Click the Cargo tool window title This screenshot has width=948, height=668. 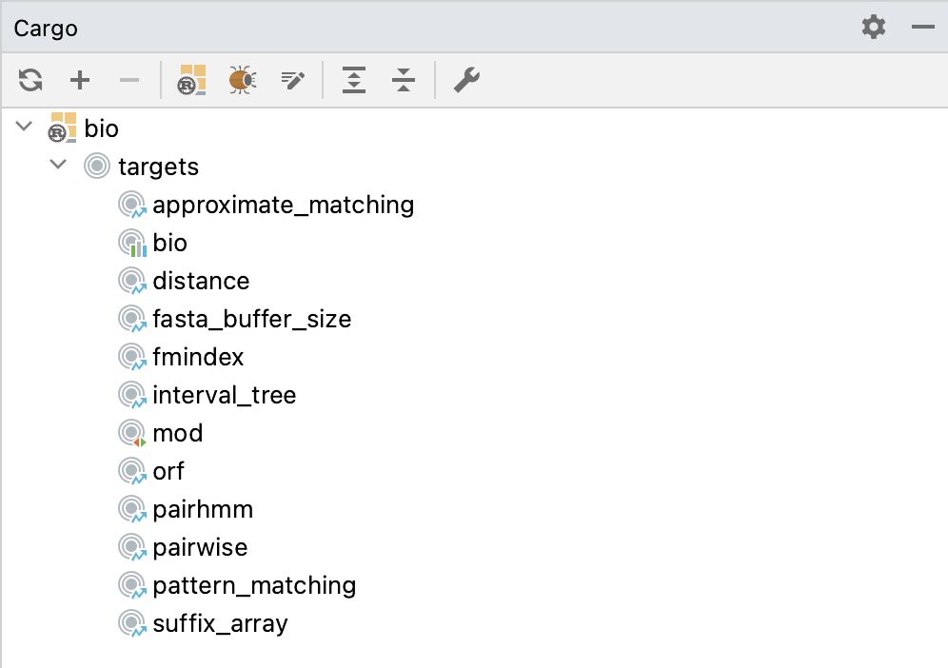click(x=44, y=28)
